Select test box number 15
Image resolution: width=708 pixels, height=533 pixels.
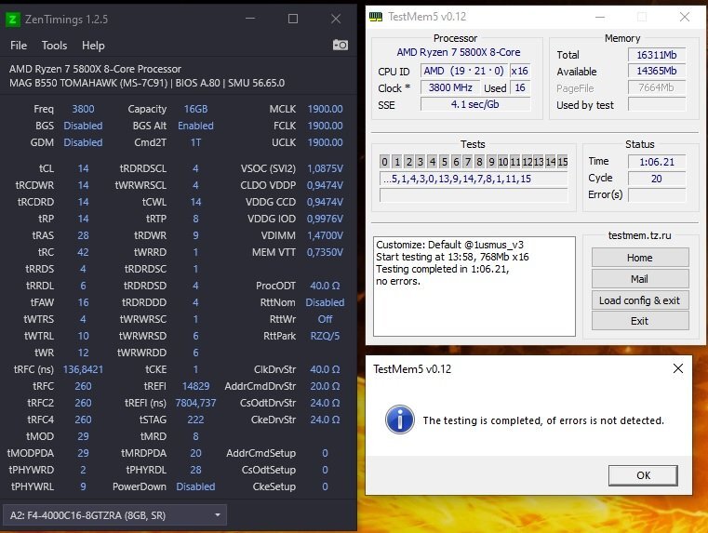562,162
